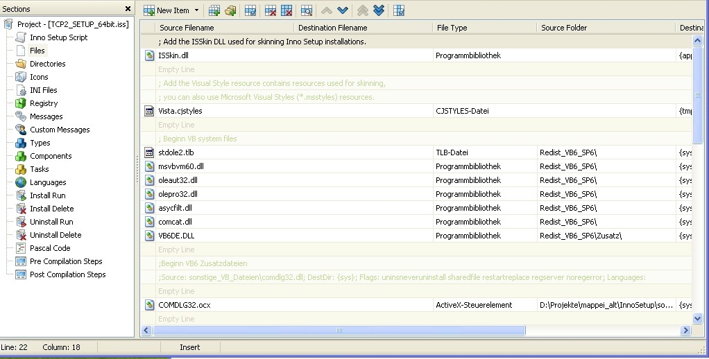Open the Inno Setup Script section
The image size is (709, 359).
coord(58,37)
